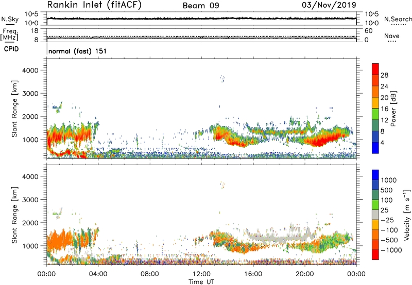Click the 'Power [dB]' color bar label
Image resolution: width=412 pixels, height=285 pixels.
393,109
